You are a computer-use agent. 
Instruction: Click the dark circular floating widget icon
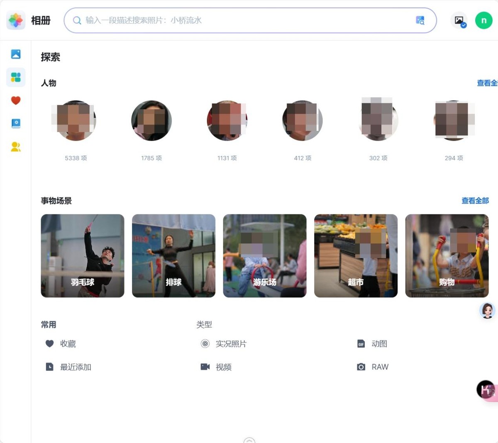click(486, 389)
